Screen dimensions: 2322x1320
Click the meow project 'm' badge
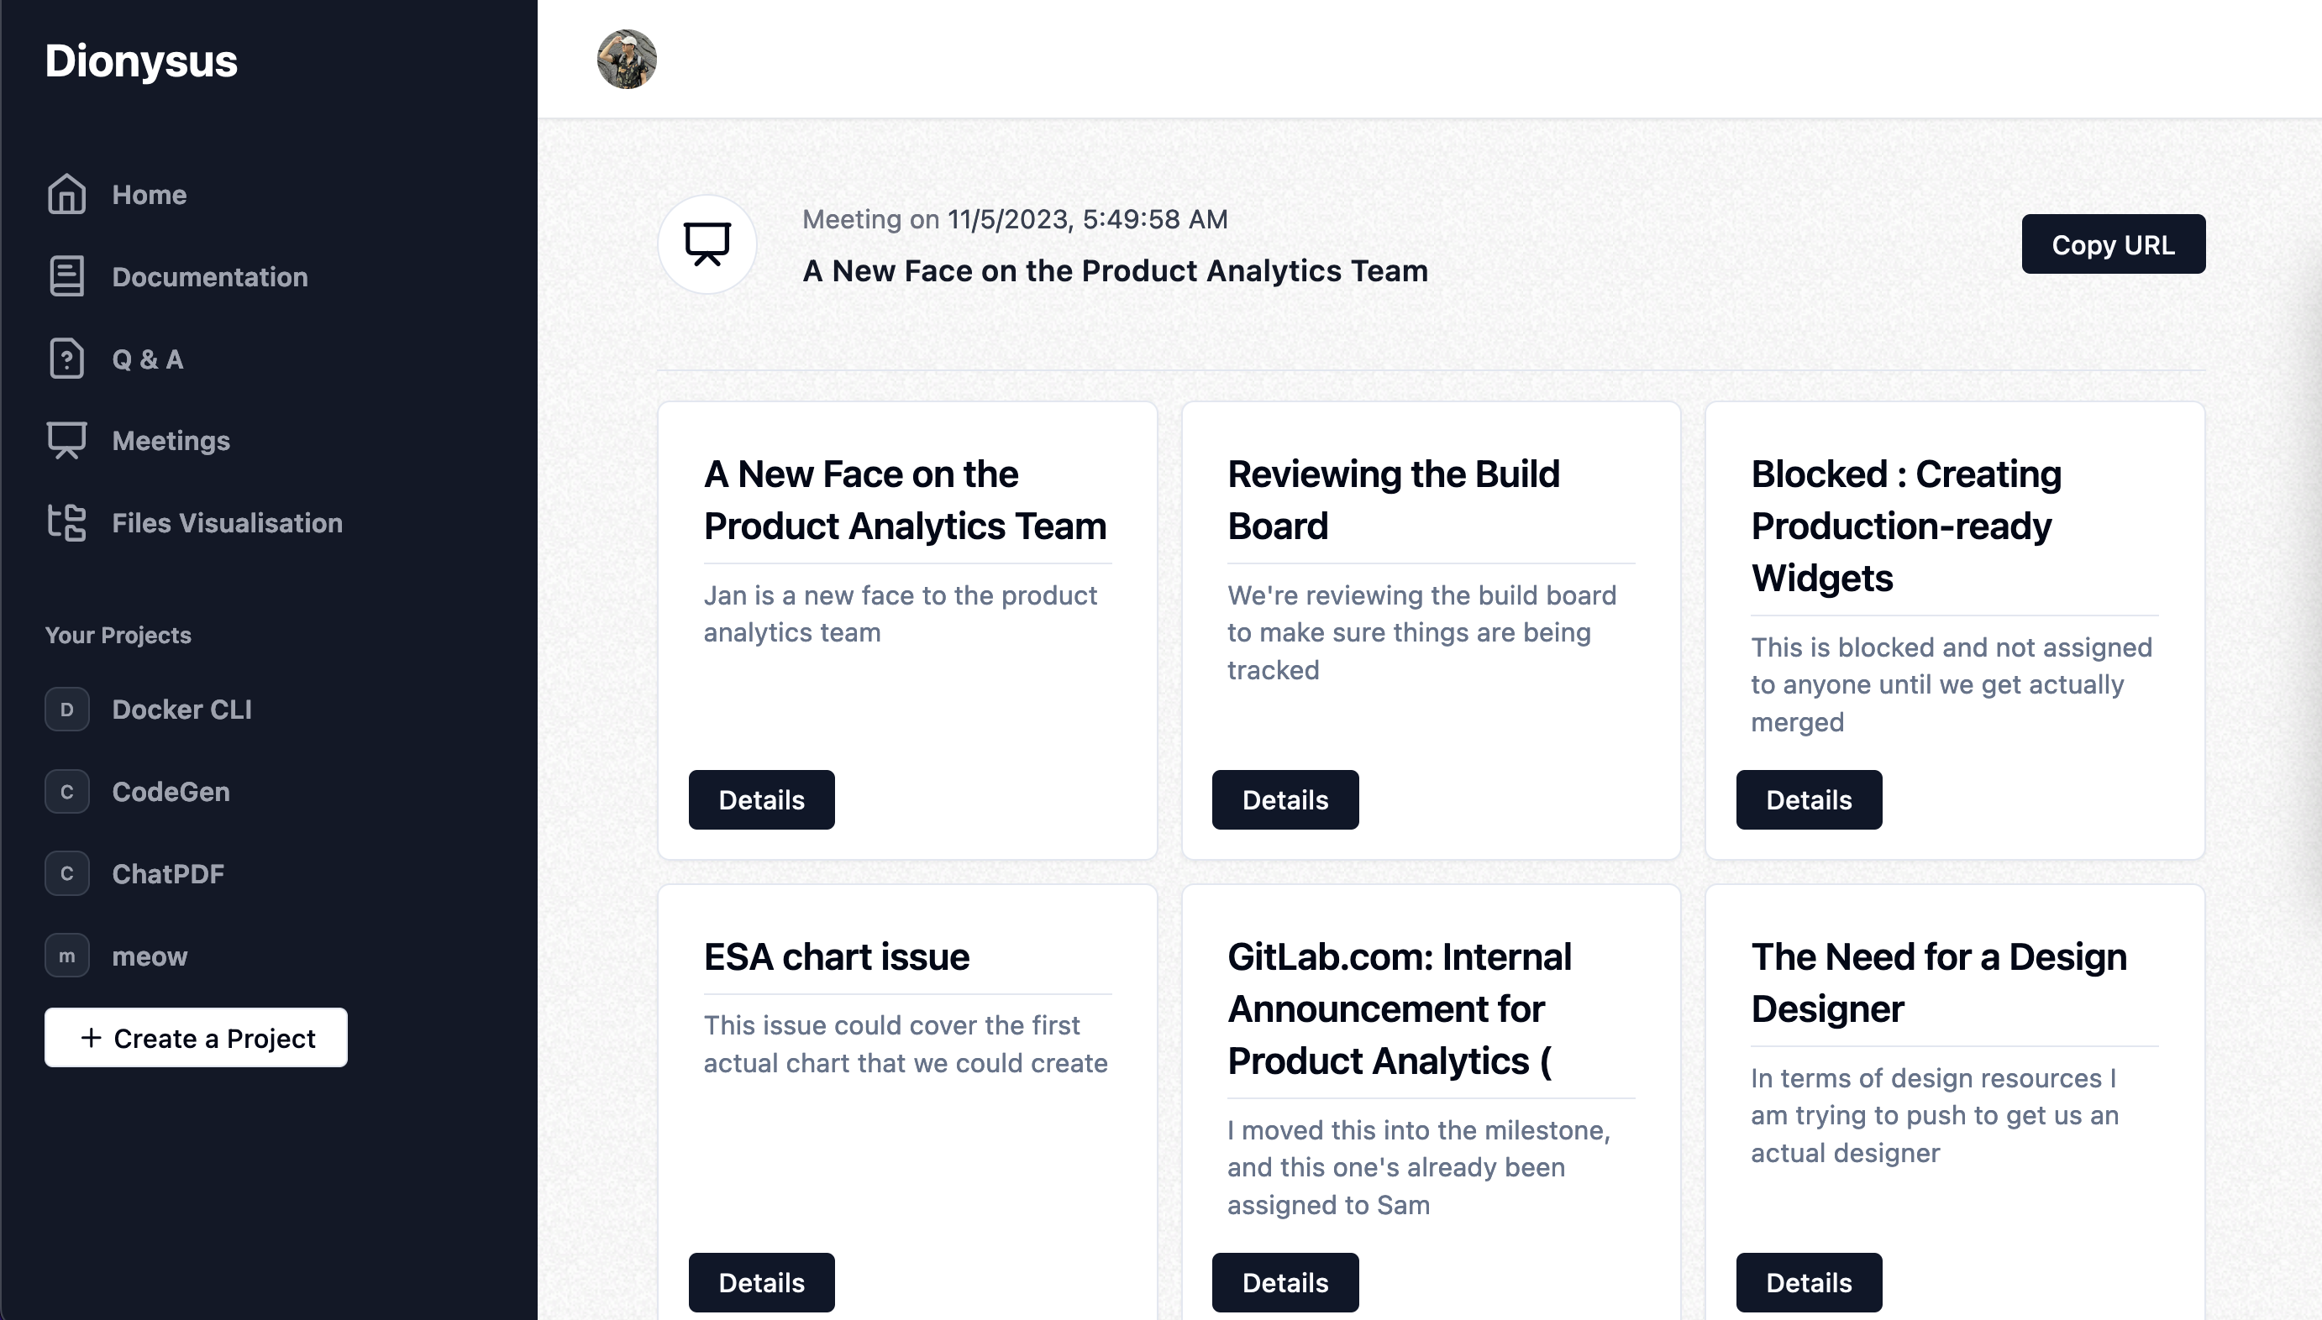tap(66, 956)
